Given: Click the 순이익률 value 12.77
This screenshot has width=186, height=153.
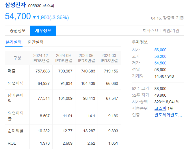Looking at the screenshot, I should 68,131.
